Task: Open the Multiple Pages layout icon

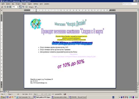Action: tap(10, 7)
